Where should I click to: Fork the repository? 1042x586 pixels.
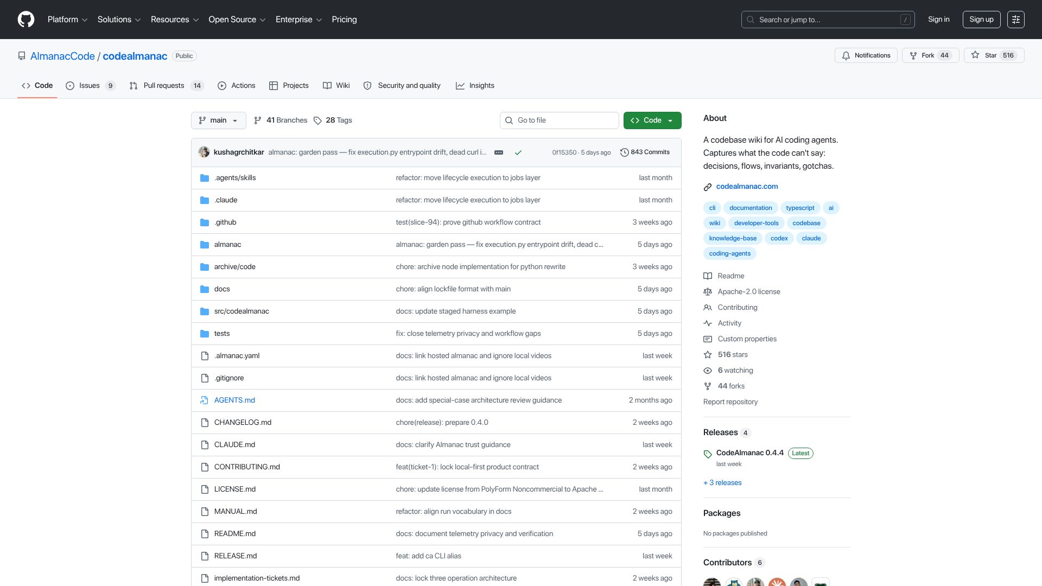coord(931,55)
